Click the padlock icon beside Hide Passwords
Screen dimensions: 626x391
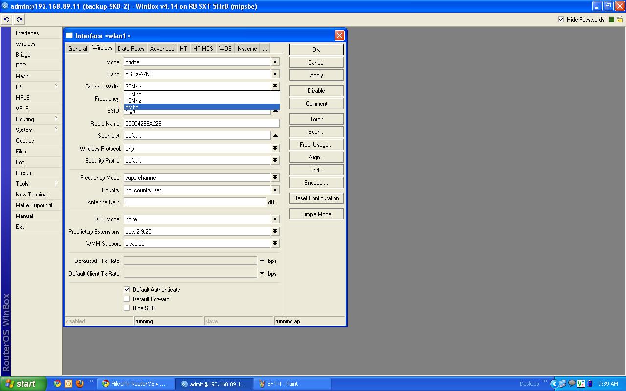[620, 20]
